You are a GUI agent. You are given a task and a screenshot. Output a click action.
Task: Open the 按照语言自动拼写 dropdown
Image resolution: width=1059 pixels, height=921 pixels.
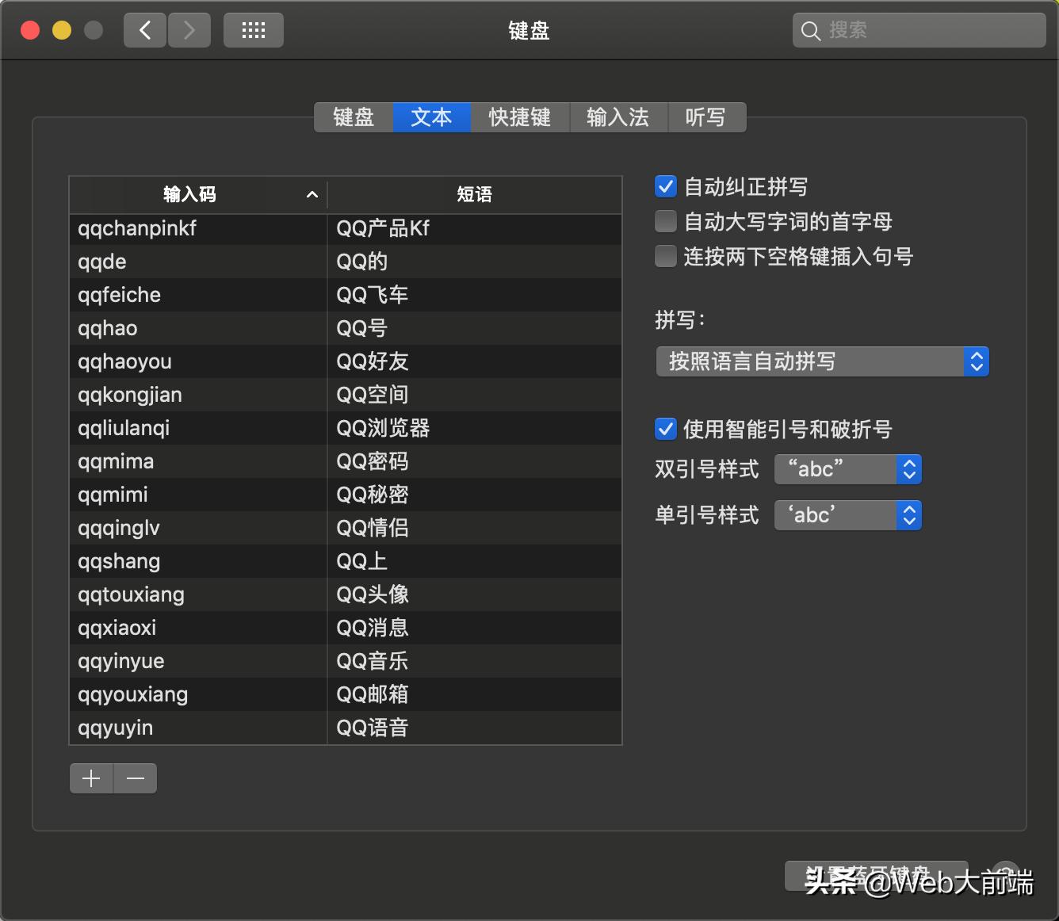pos(822,361)
